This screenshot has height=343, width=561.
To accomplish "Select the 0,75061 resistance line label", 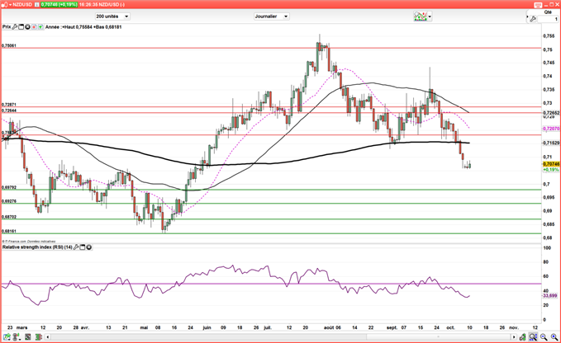I will tap(9, 45).
